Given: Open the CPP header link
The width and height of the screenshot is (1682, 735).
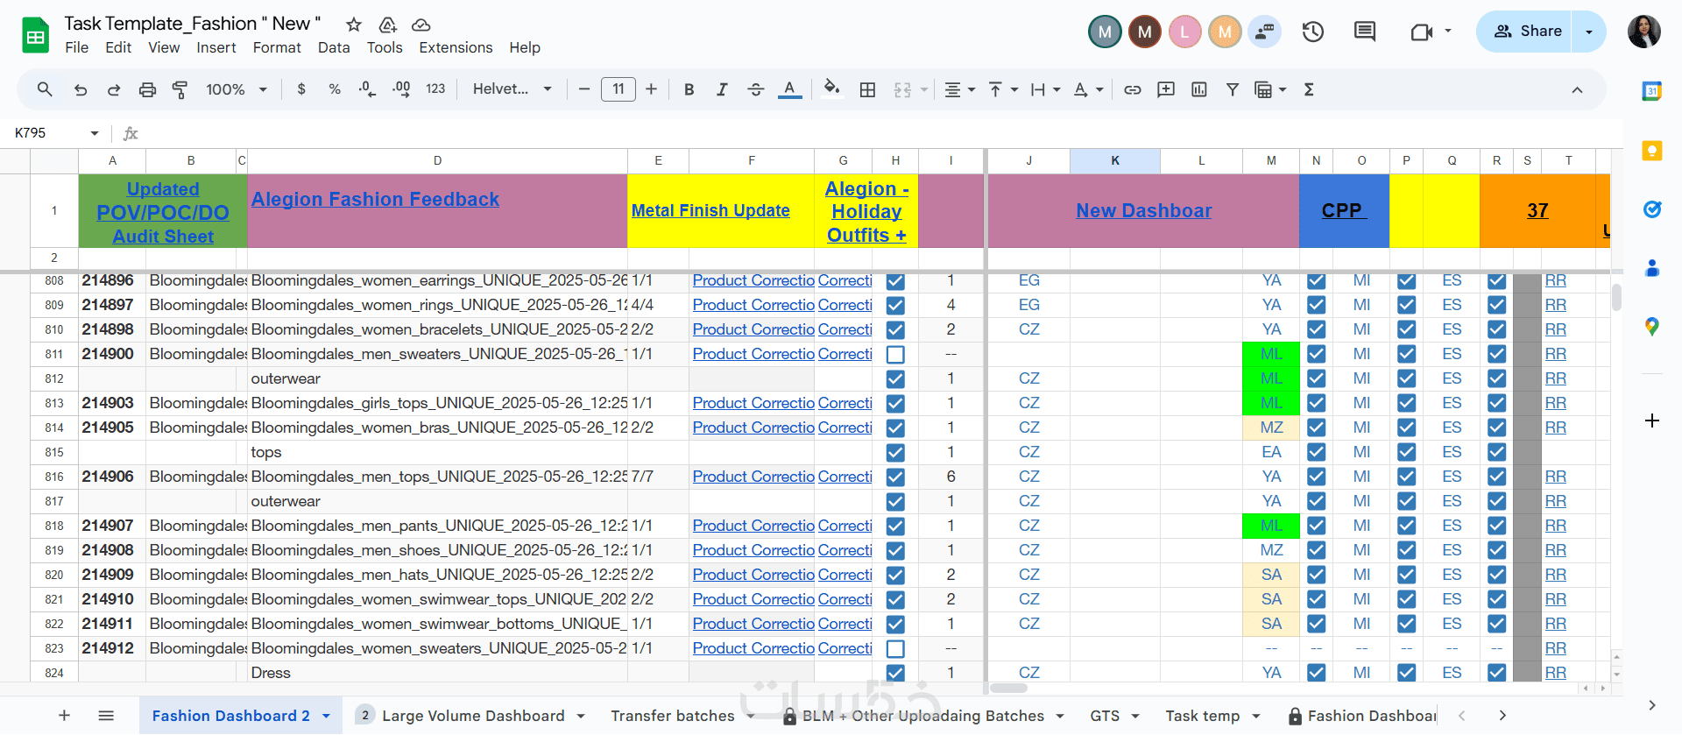Looking at the screenshot, I should (x=1344, y=210).
